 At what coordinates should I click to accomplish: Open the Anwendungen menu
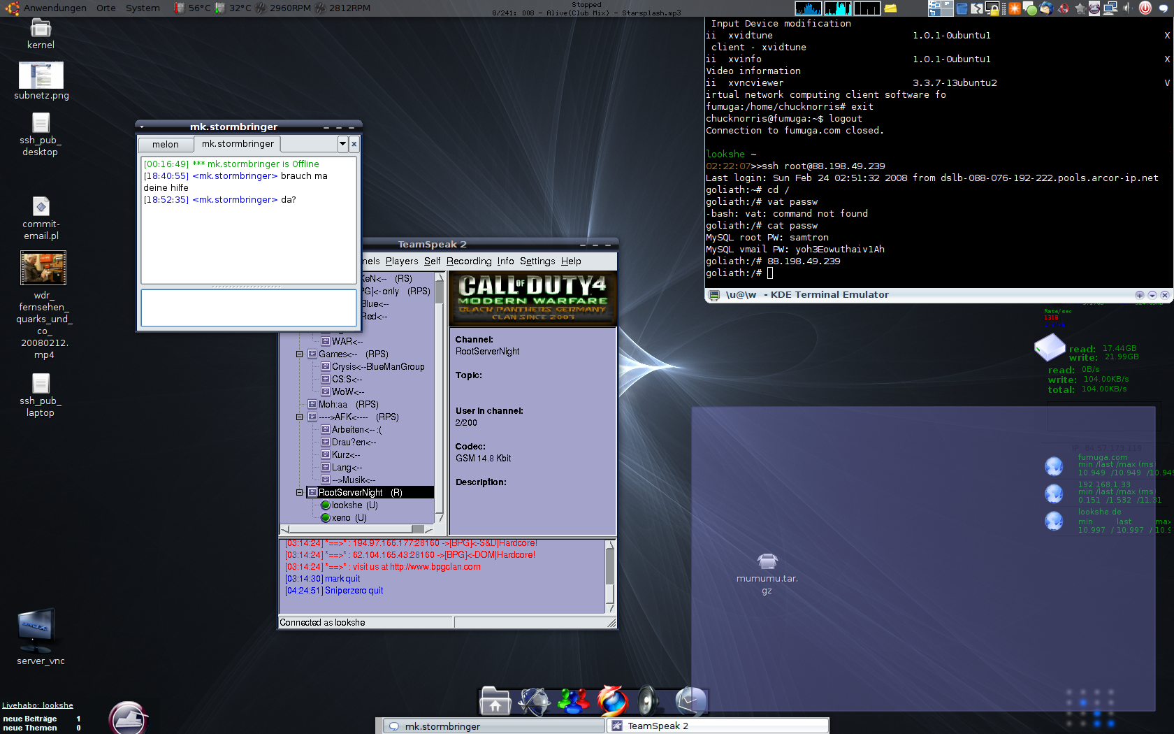pos(55,8)
